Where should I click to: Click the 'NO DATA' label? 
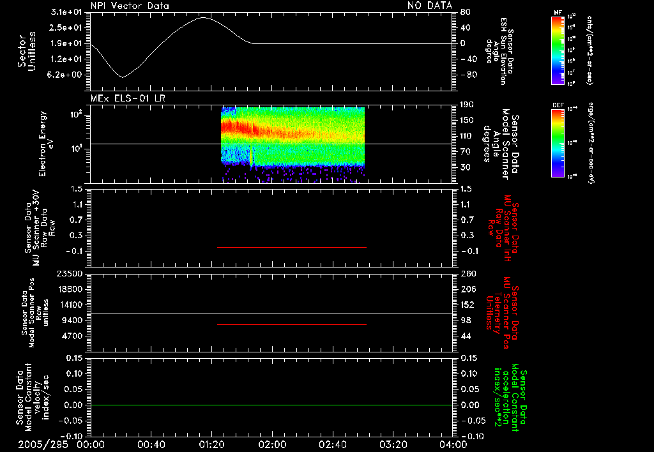430,5
